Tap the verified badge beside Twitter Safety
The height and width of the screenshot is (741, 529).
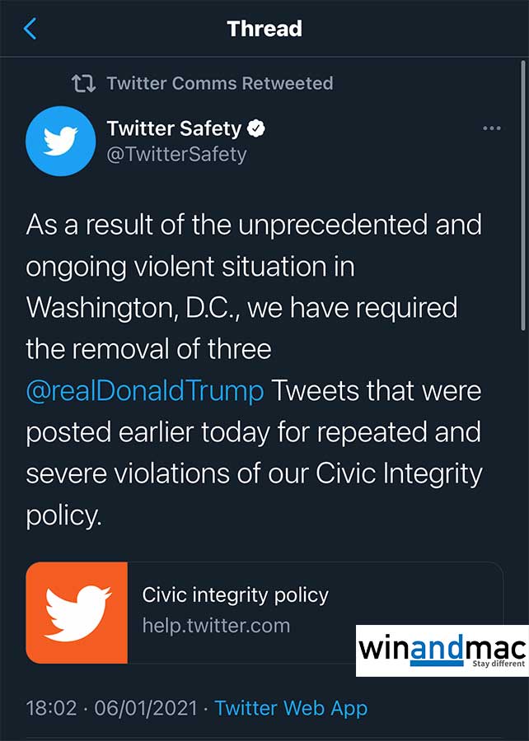coord(257,128)
